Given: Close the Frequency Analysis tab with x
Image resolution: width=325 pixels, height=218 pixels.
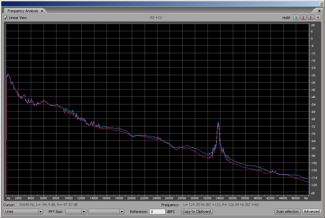Looking at the screenshot, I should click(42, 11).
